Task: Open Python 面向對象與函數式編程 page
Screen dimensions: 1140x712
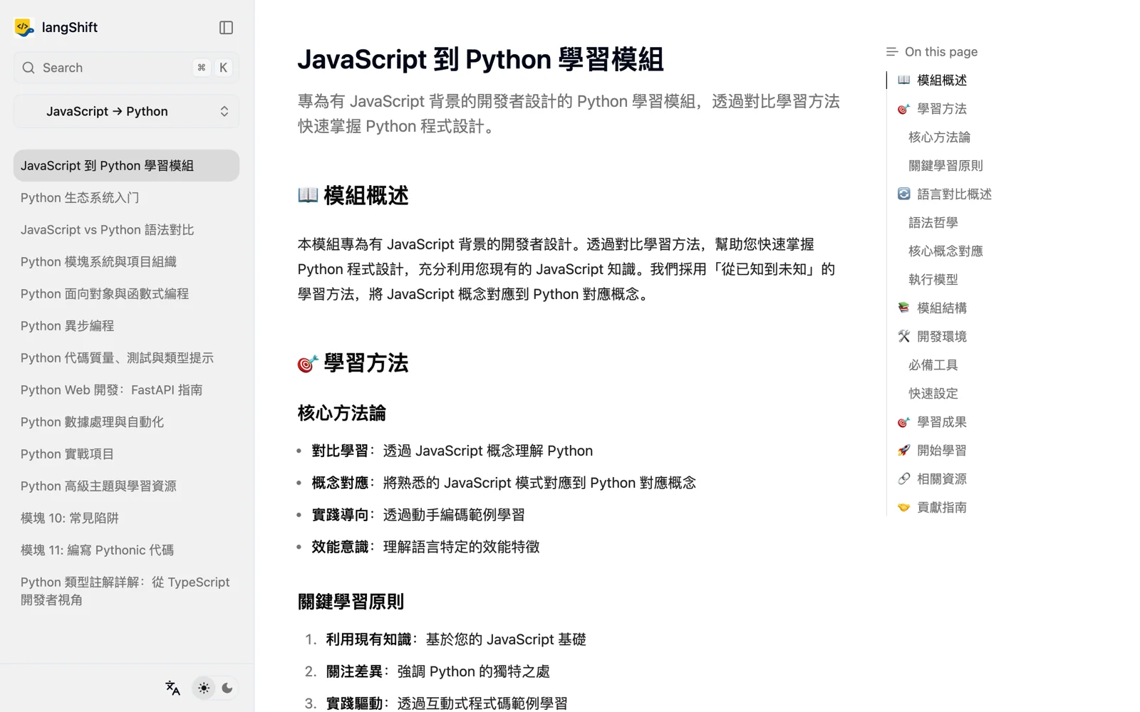Action: [x=126, y=293]
